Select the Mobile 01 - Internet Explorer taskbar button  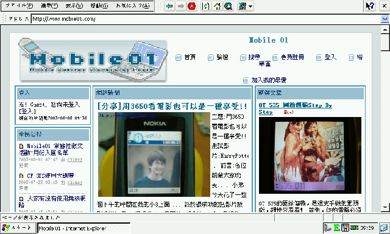(x=84, y=228)
